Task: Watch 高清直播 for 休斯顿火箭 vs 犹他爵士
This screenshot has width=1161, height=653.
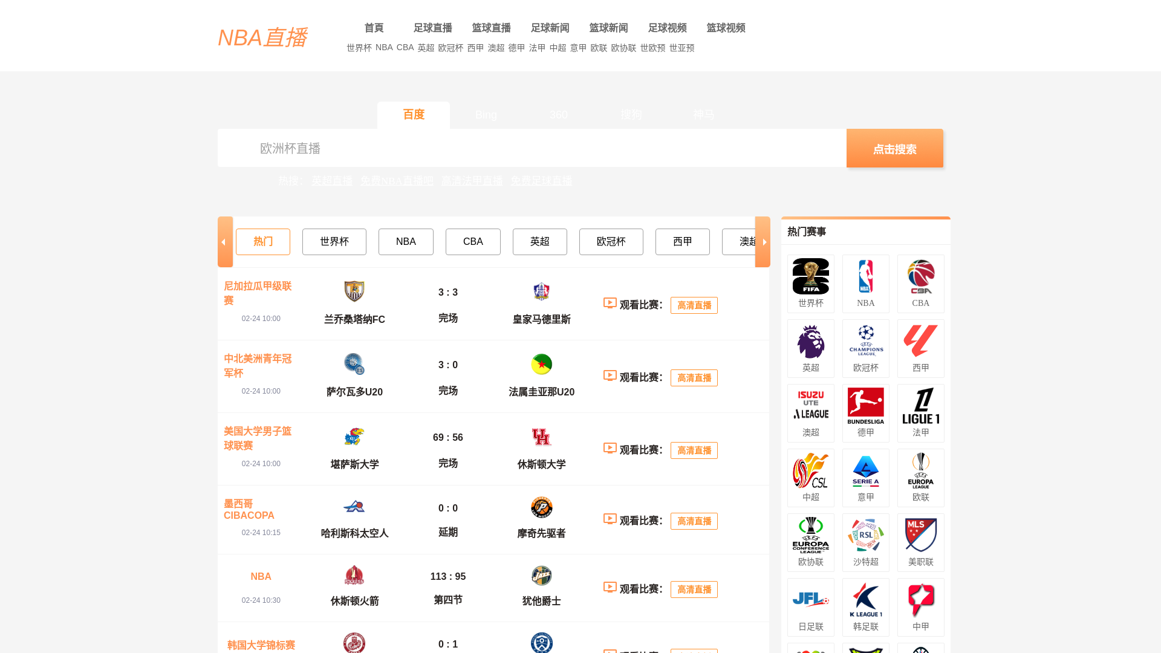Action: click(694, 590)
